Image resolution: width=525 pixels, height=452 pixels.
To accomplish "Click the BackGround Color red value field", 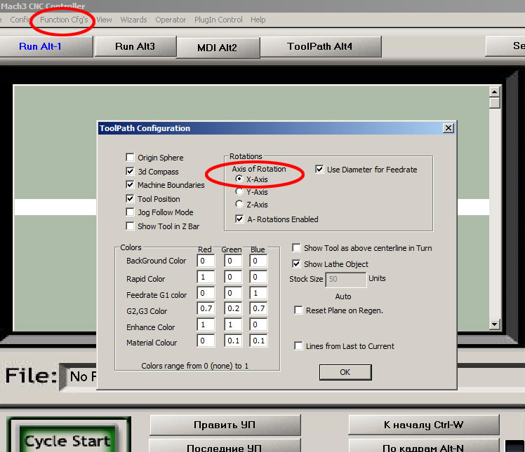I will (206, 261).
